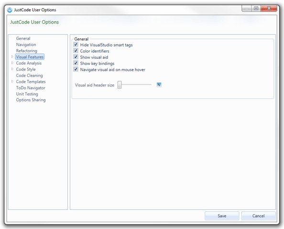Click the Visual aid header size slider thumb
The height and width of the screenshot is (229, 284).
click(x=120, y=85)
